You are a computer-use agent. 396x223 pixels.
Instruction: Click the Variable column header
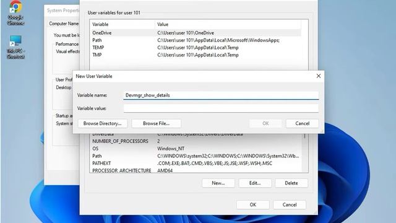click(x=123, y=24)
